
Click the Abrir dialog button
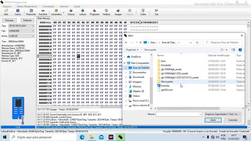point(213,120)
